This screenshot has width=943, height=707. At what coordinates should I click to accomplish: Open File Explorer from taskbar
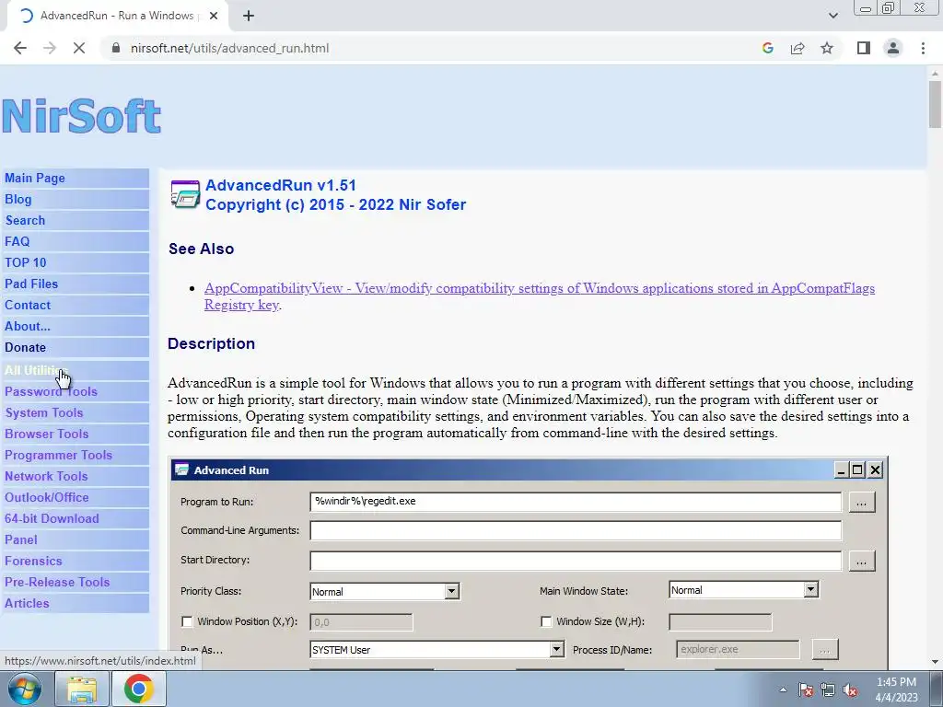tap(82, 689)
